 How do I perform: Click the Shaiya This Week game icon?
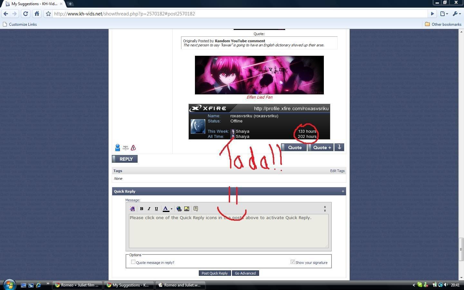click(233, 131)
